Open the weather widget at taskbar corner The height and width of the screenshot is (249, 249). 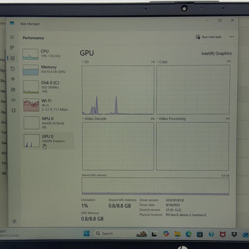click(x=9, y=233)
